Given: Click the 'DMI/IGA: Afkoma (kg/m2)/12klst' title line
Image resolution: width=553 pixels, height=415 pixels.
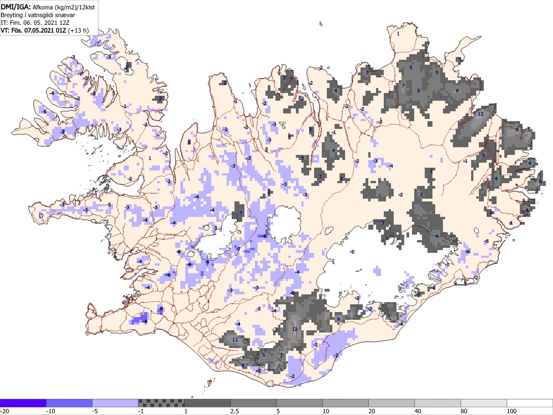Looking at the screenshot, I should pos(48,7).
